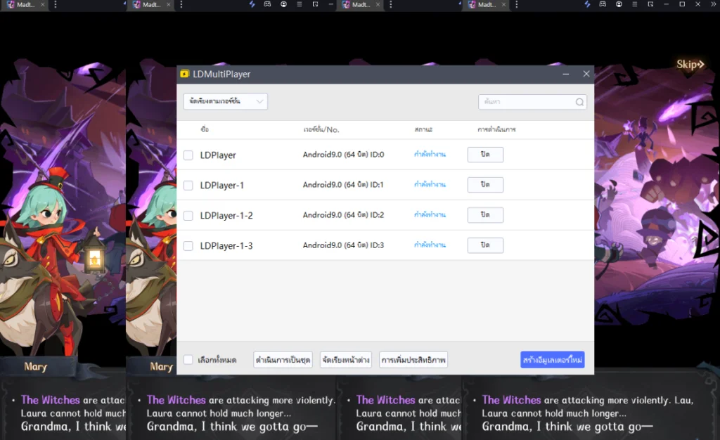This screenshot has height=440, width=720.
Task: Click the กำลังทำงาน status of LDPlayer-1-3
Action: click(430, 245)
